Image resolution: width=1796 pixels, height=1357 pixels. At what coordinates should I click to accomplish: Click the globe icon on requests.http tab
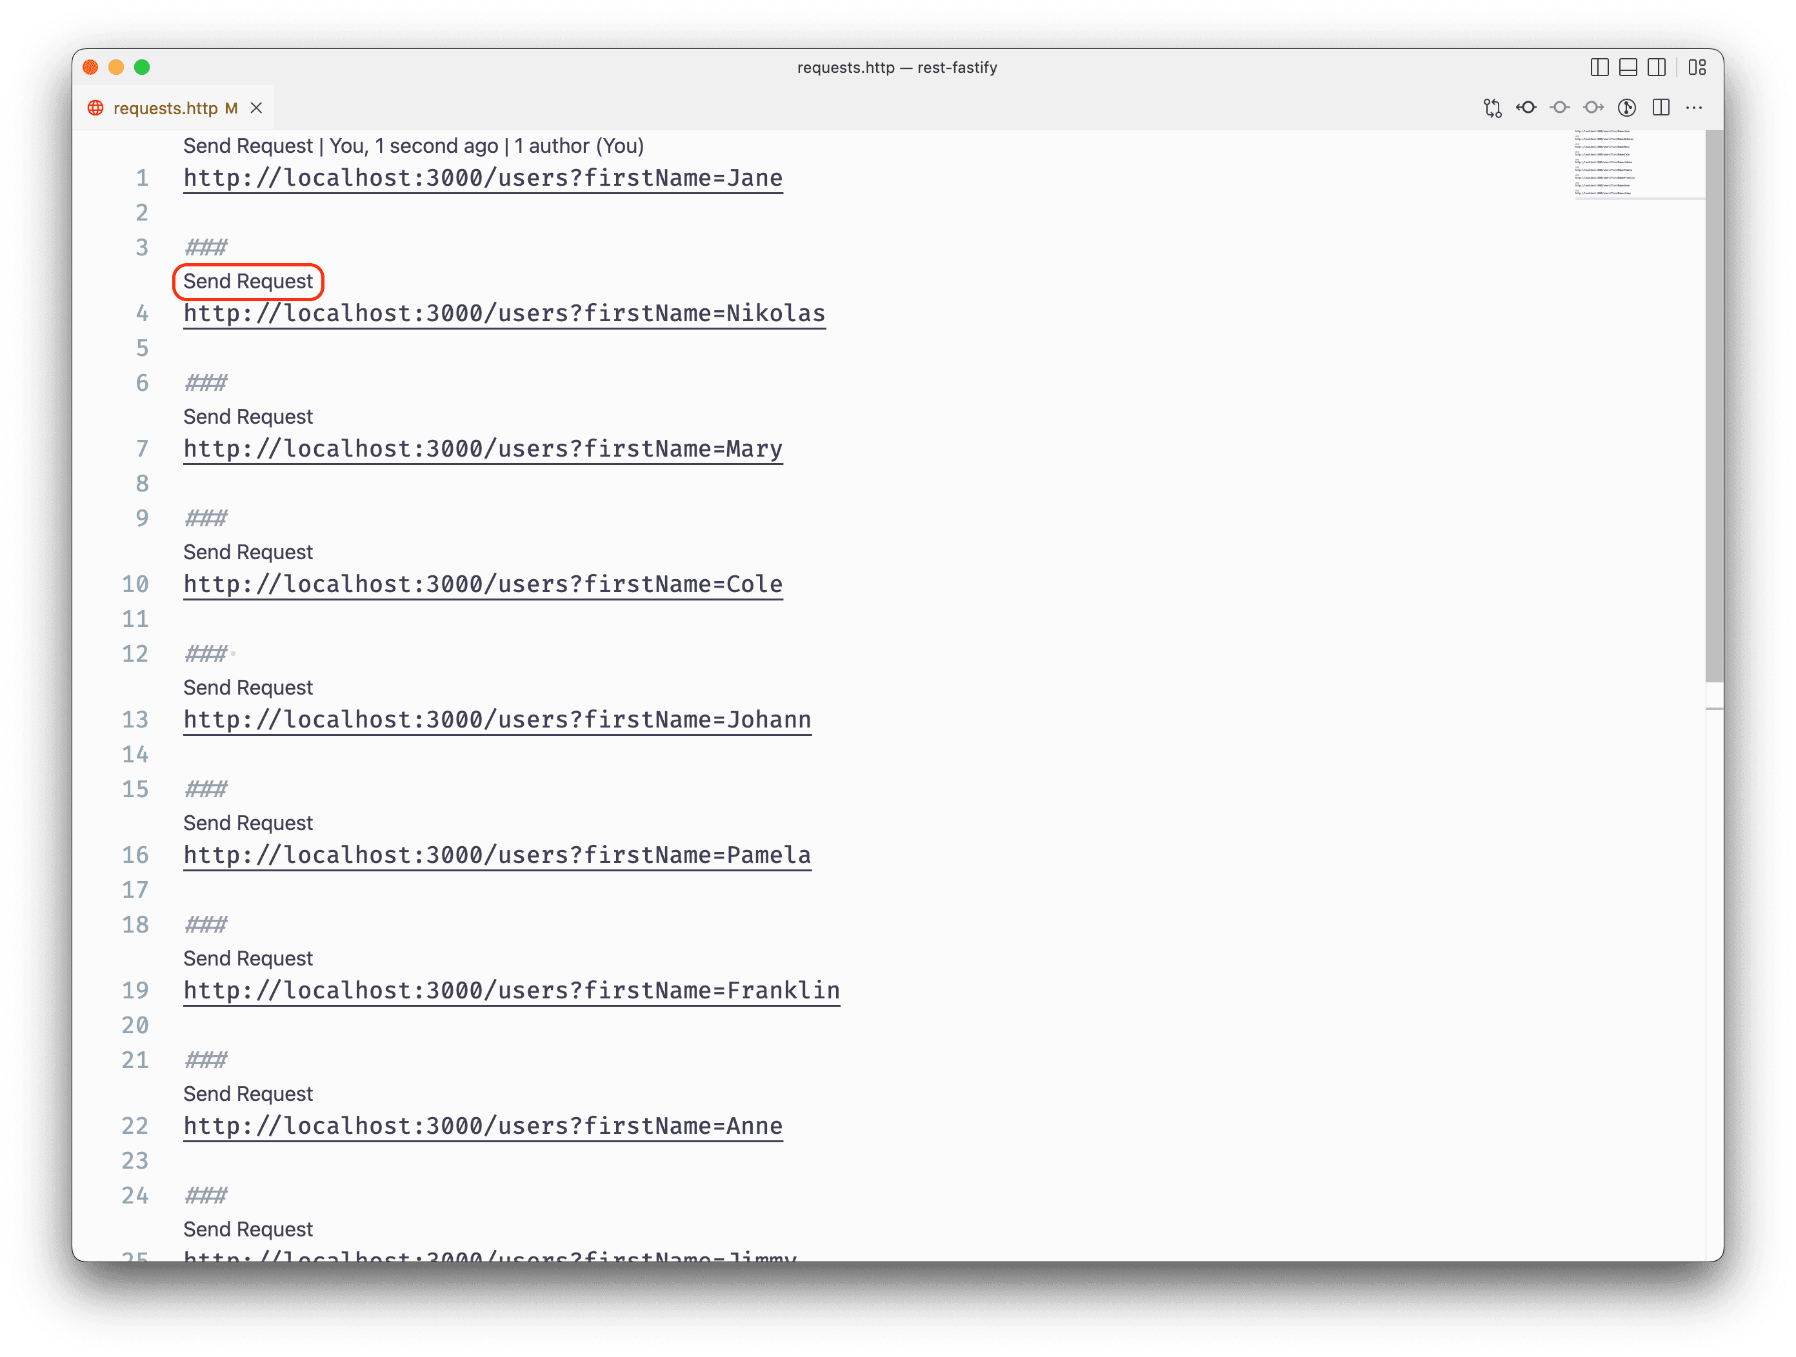(96, 108)
